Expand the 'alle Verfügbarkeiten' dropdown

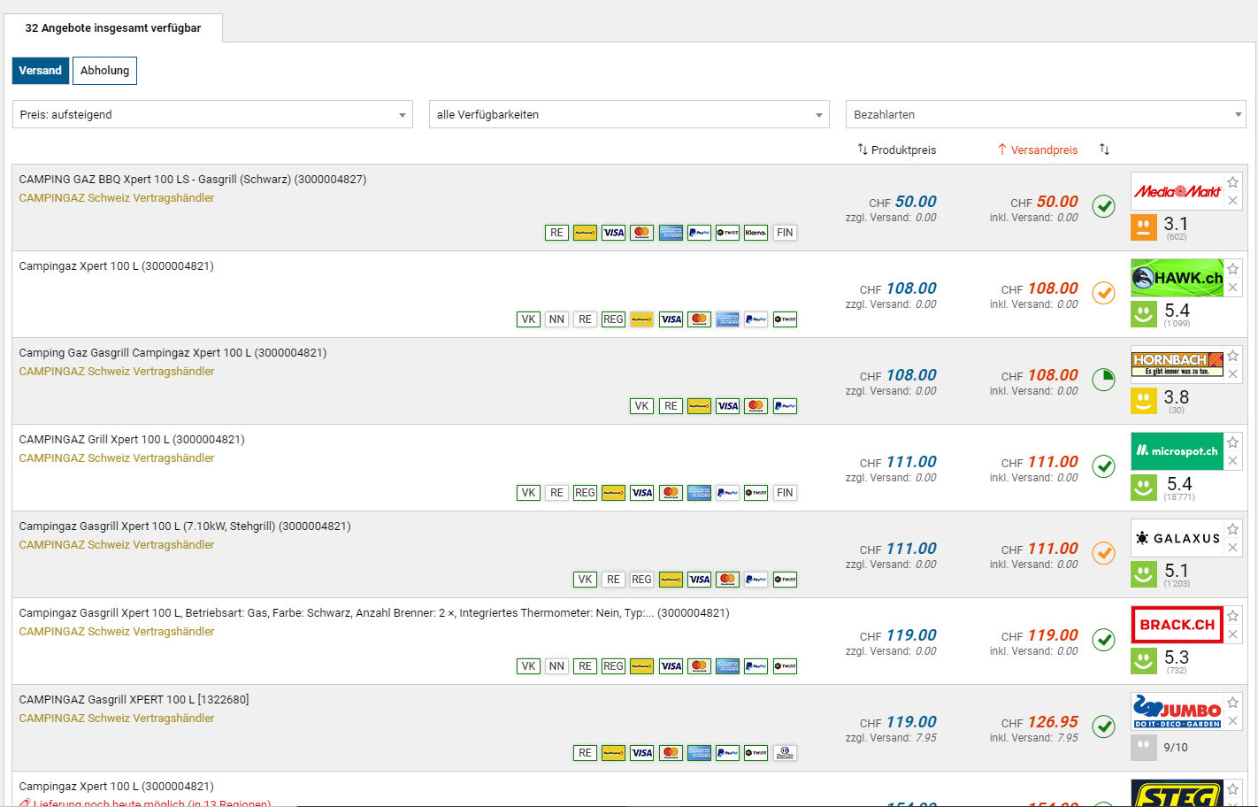tap(629, 114)
